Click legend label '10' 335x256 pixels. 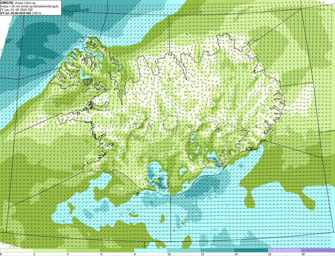tap(169, 254)
